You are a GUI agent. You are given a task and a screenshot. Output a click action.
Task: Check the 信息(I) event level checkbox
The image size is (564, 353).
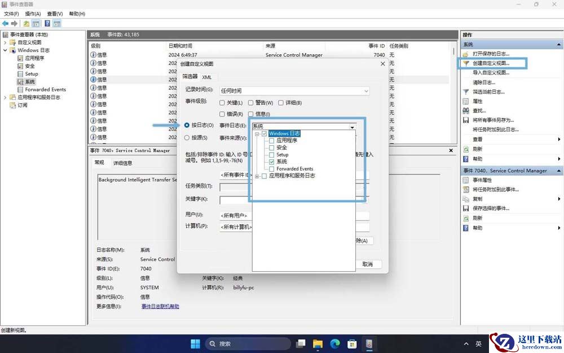tap(251, 114)
